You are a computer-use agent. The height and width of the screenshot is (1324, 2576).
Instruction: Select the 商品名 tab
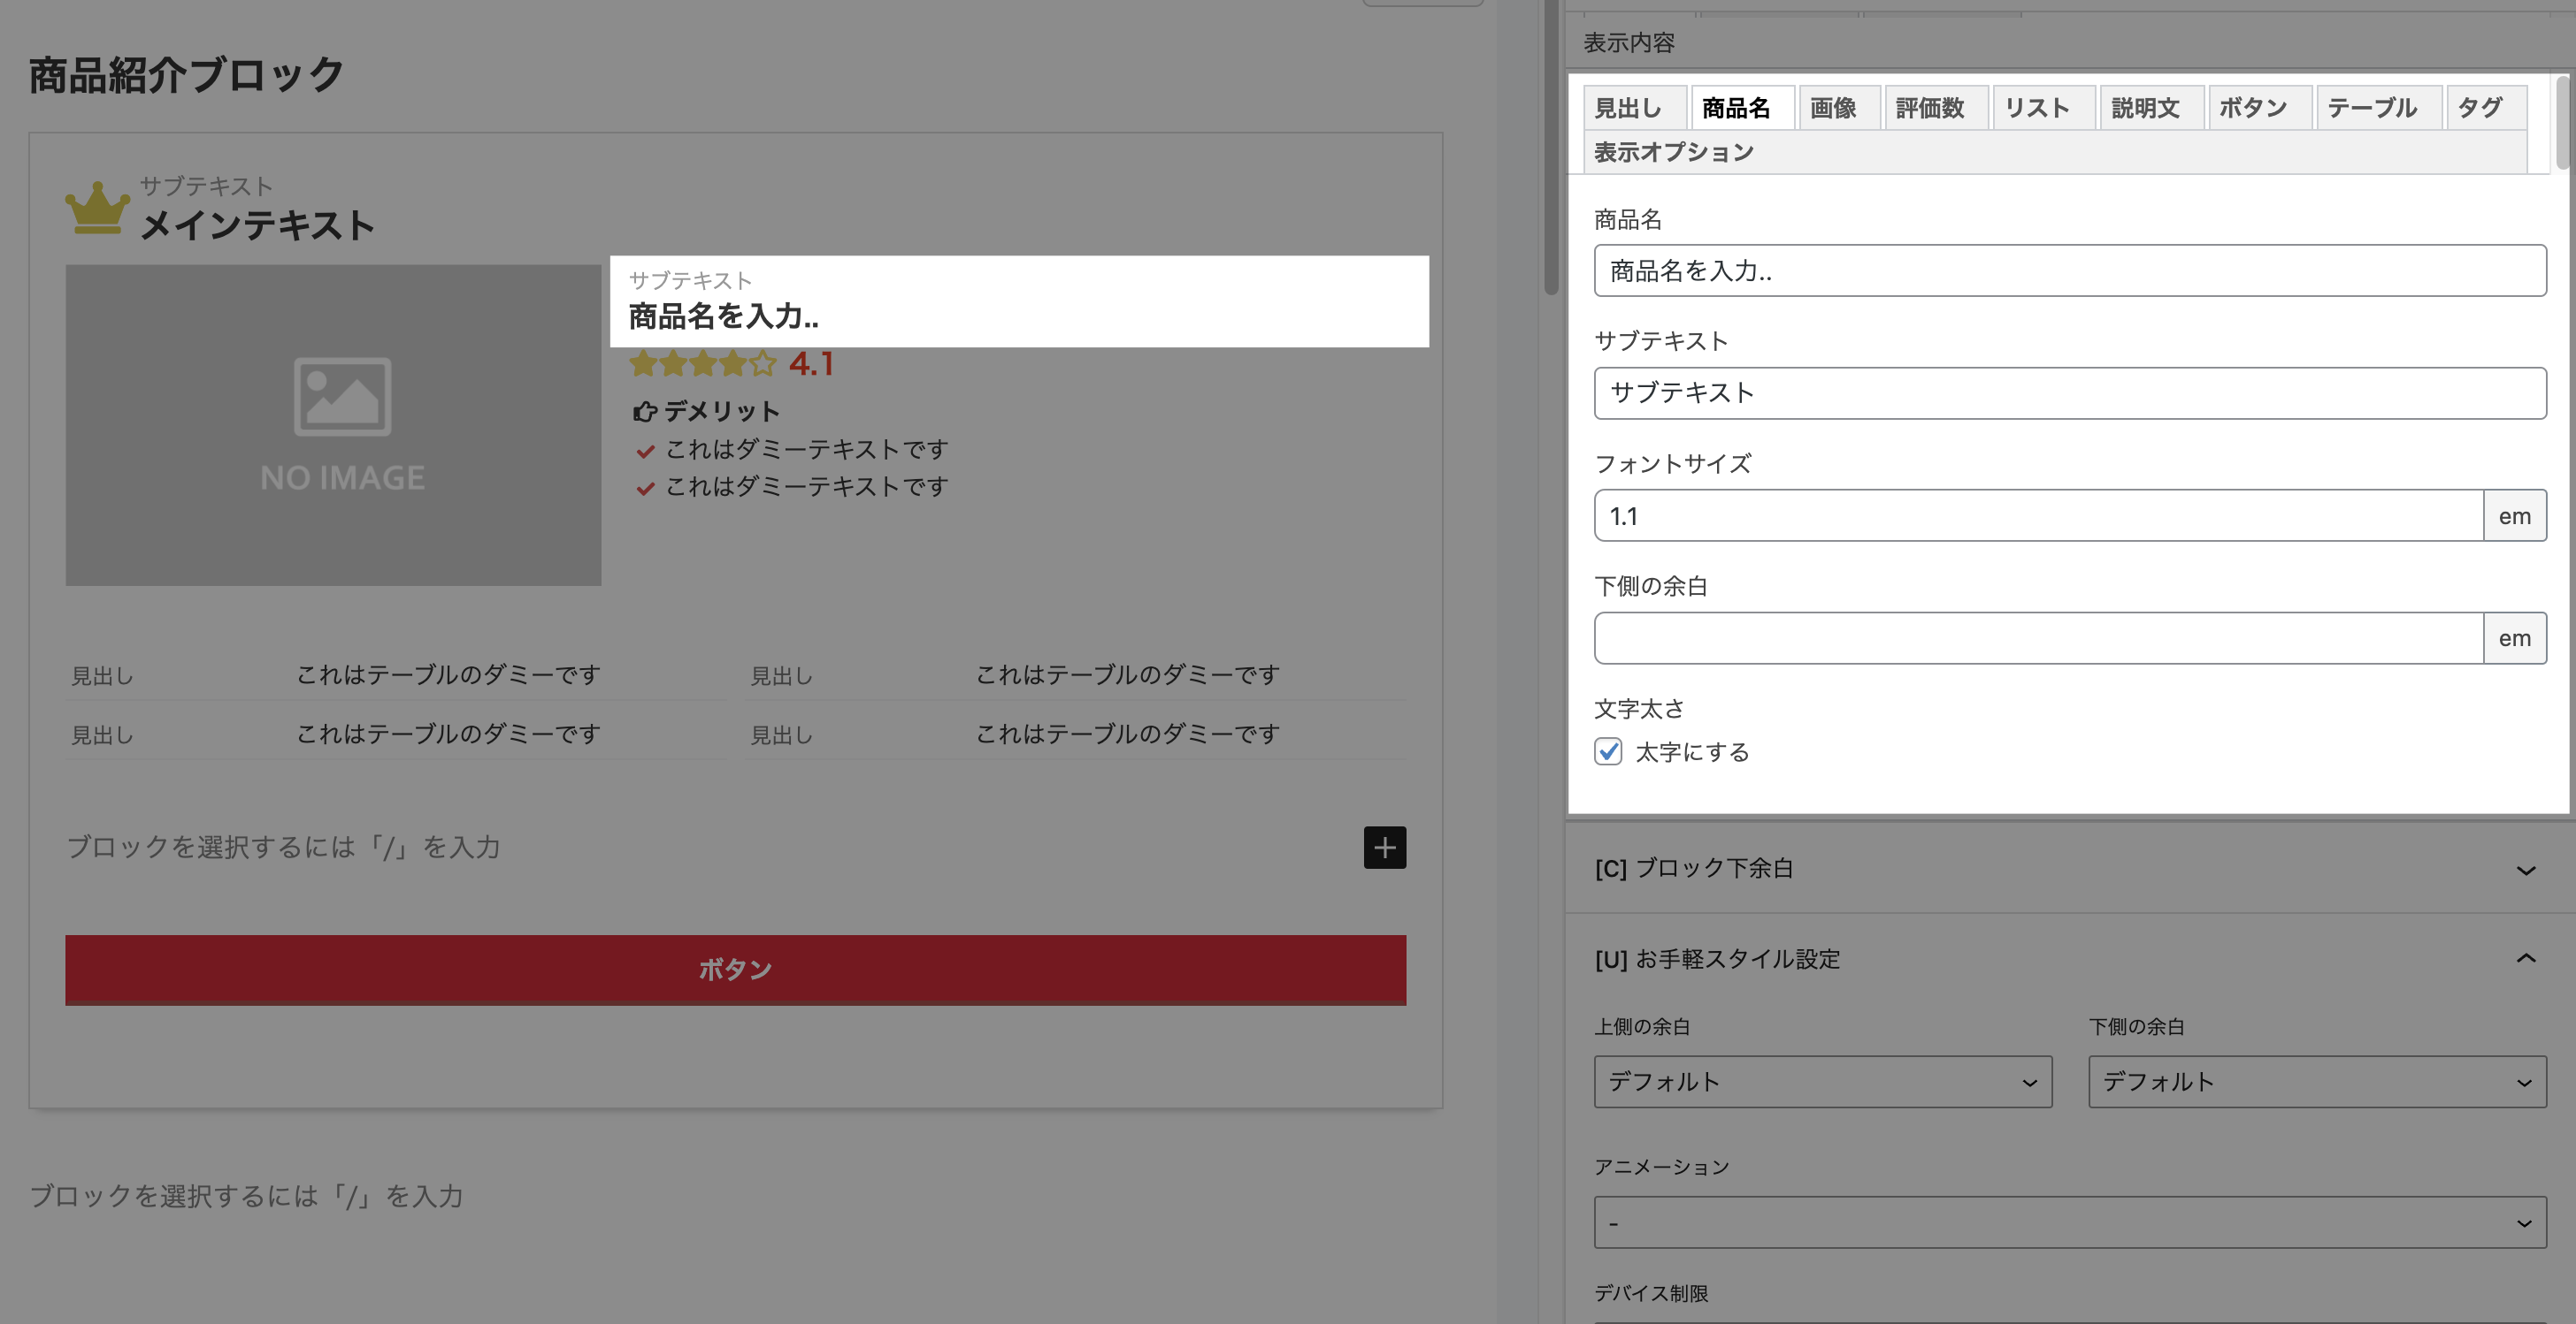(x=1742, y=108)
